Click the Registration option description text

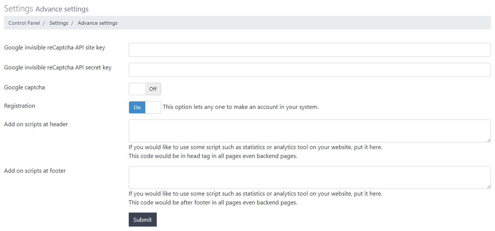[x=240, y=107]
